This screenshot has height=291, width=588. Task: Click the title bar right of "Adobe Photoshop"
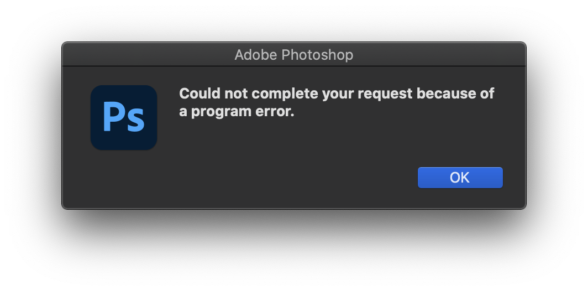(437, 55)
